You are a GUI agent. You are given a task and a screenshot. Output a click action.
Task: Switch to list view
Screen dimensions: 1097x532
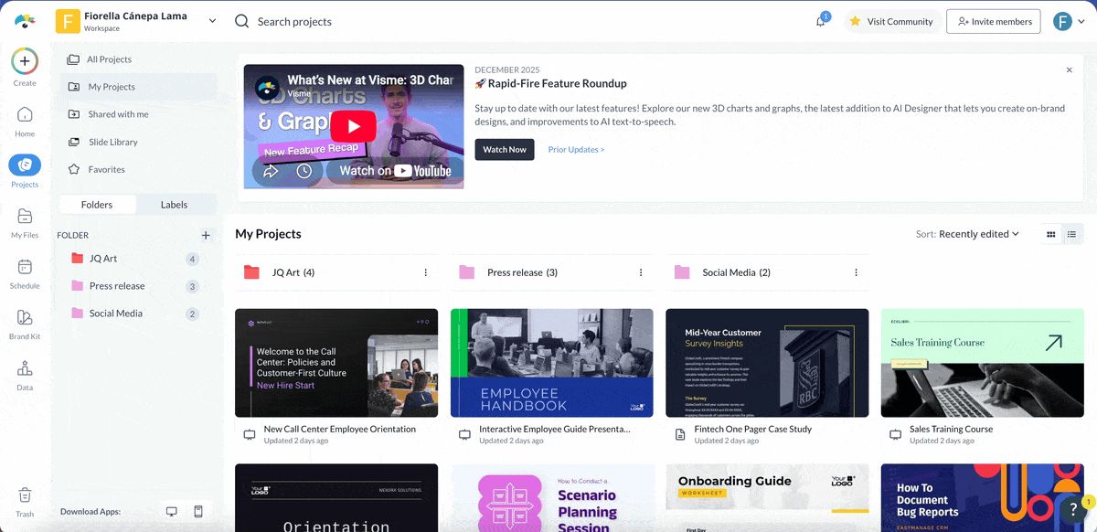pyautogui.click(x=1072, y=234)
